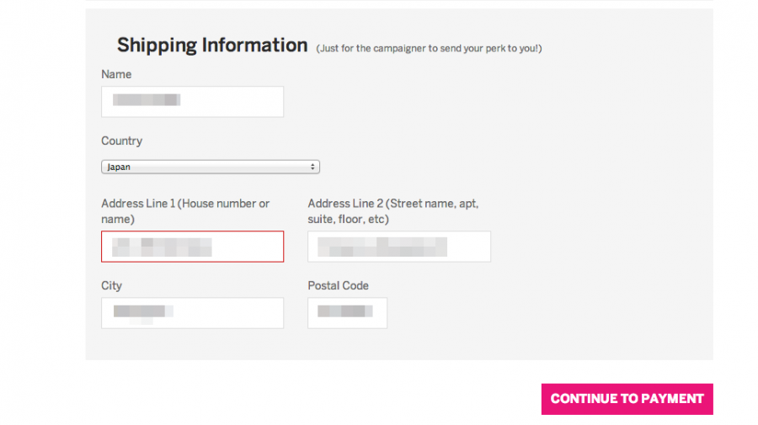This screenshot has height=425, width=758.
Task: Click the blurred text in Address Line 2
Action: point(382,247)
